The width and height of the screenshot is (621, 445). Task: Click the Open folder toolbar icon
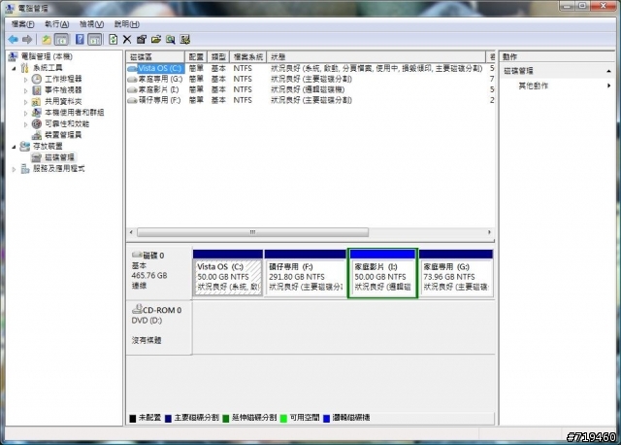pyautogui.click(x=156, y=39)
